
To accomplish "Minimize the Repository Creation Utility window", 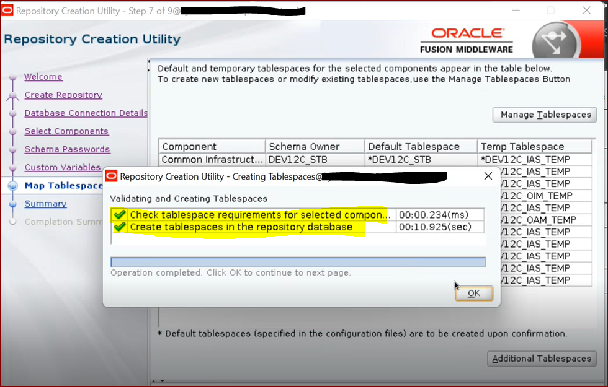I will tap(516, 11).
